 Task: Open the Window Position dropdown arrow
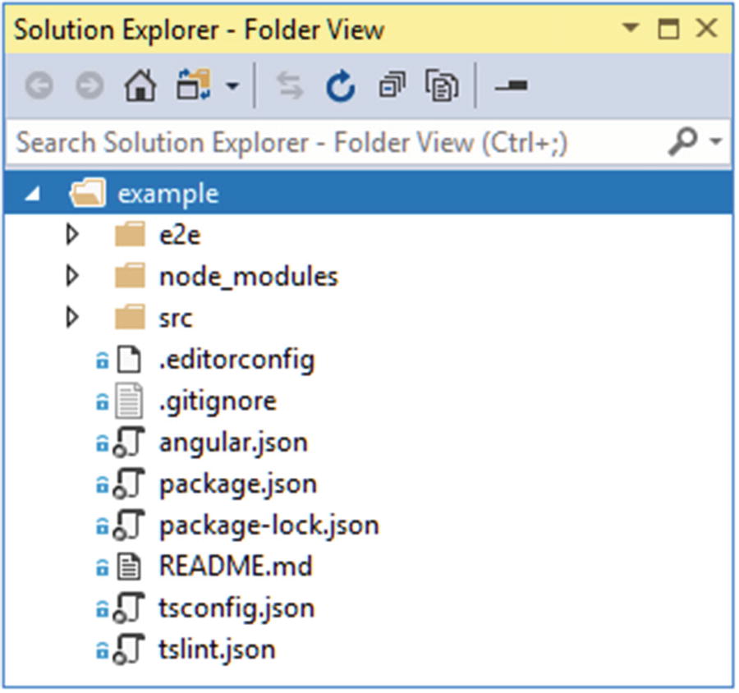[x=631, y=29]
